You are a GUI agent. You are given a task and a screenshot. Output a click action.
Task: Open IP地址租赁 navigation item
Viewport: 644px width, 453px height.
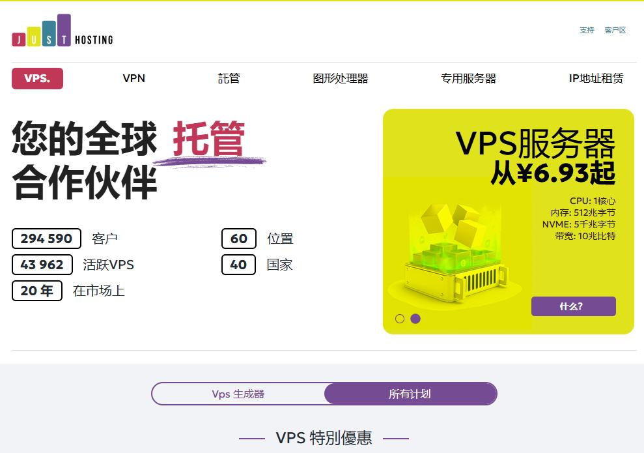pos(596,78)
